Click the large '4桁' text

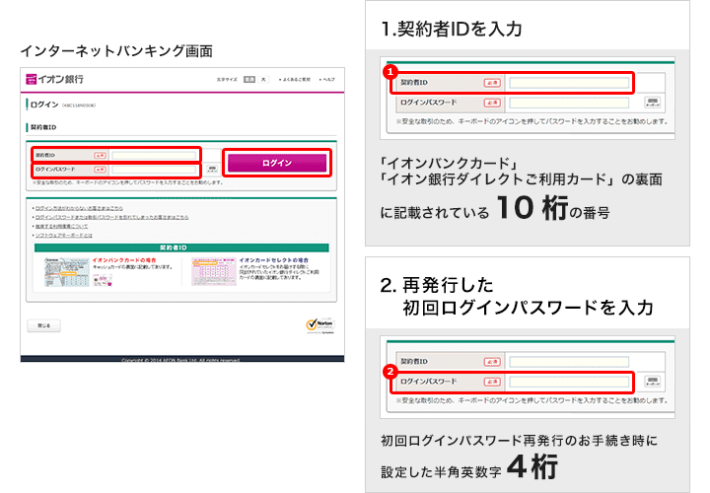[532, 466]
